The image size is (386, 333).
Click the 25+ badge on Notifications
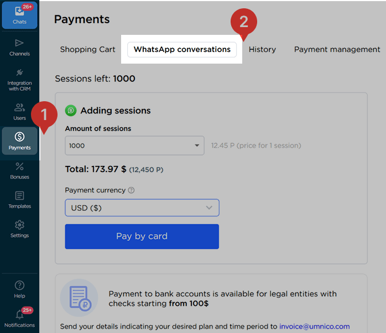click(x=27, y=310)
